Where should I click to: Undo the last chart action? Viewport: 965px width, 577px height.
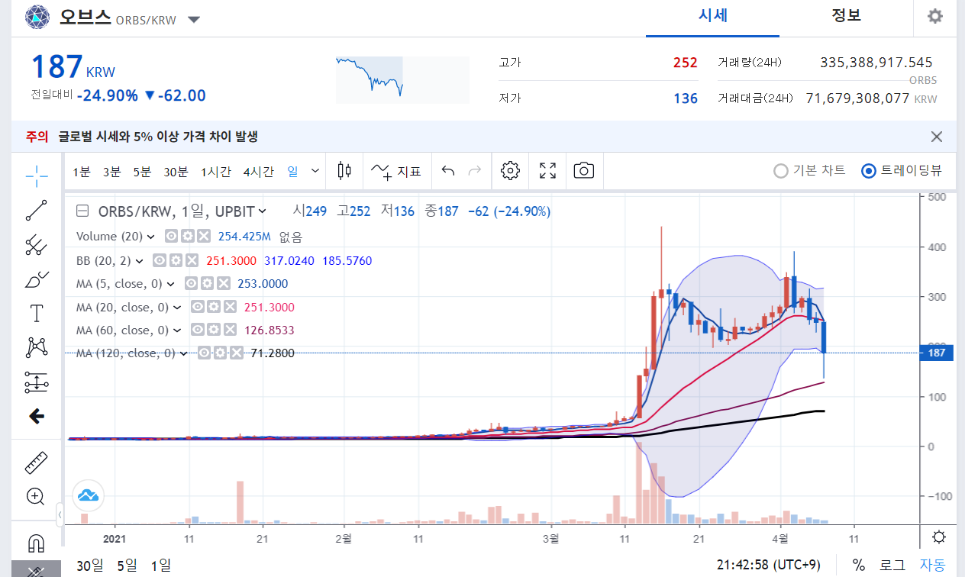pos(448,171)
